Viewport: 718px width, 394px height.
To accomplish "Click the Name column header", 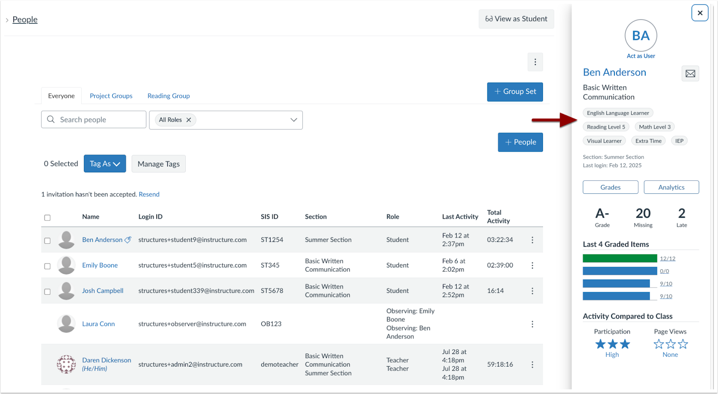I will tap(91, 217).
